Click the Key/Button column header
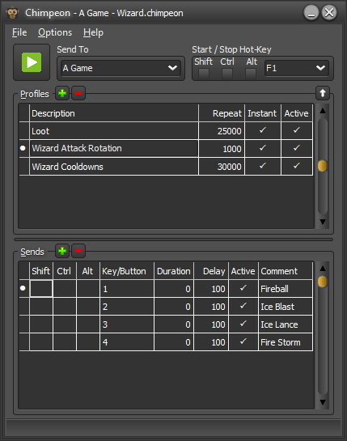 coord(127,271)
